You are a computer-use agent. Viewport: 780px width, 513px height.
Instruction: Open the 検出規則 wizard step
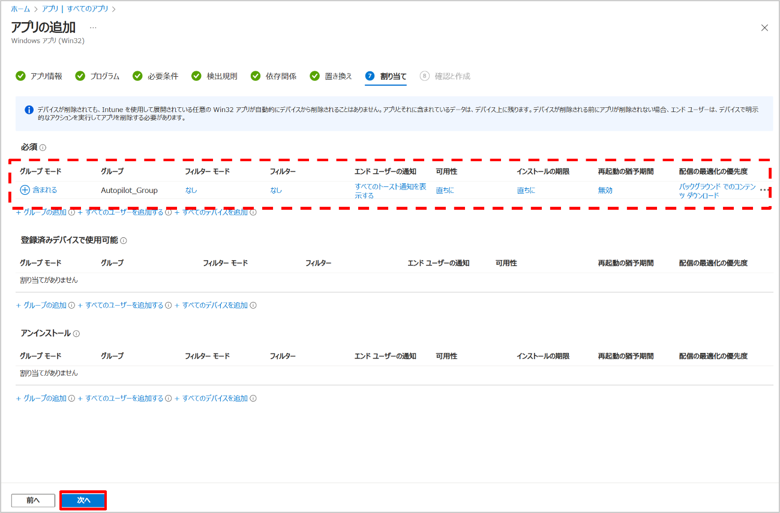214,76
